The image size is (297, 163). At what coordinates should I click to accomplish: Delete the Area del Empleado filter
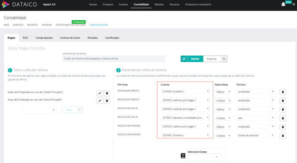coord(107,101)
